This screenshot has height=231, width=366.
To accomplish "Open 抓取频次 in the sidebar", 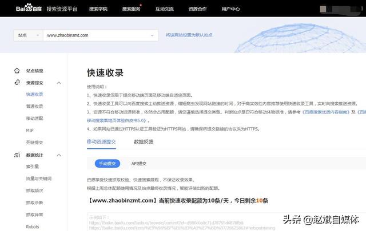I will pyautogui.click(x=34, y=191).
